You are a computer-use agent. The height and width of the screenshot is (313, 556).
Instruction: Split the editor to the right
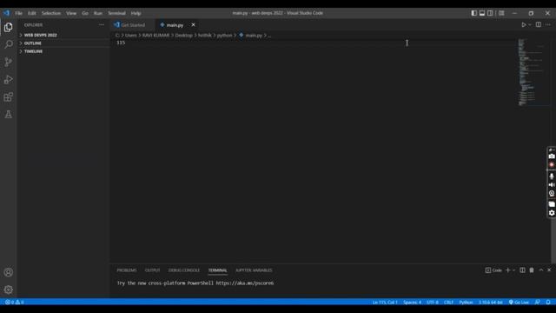click(x=539, y=25)
